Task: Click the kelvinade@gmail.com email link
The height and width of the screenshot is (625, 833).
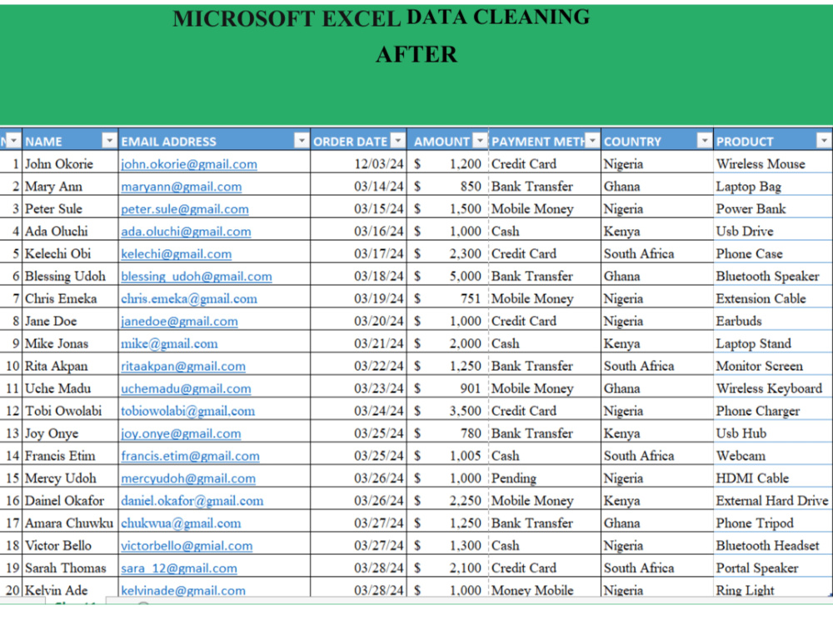Action: tap(183, 591)
